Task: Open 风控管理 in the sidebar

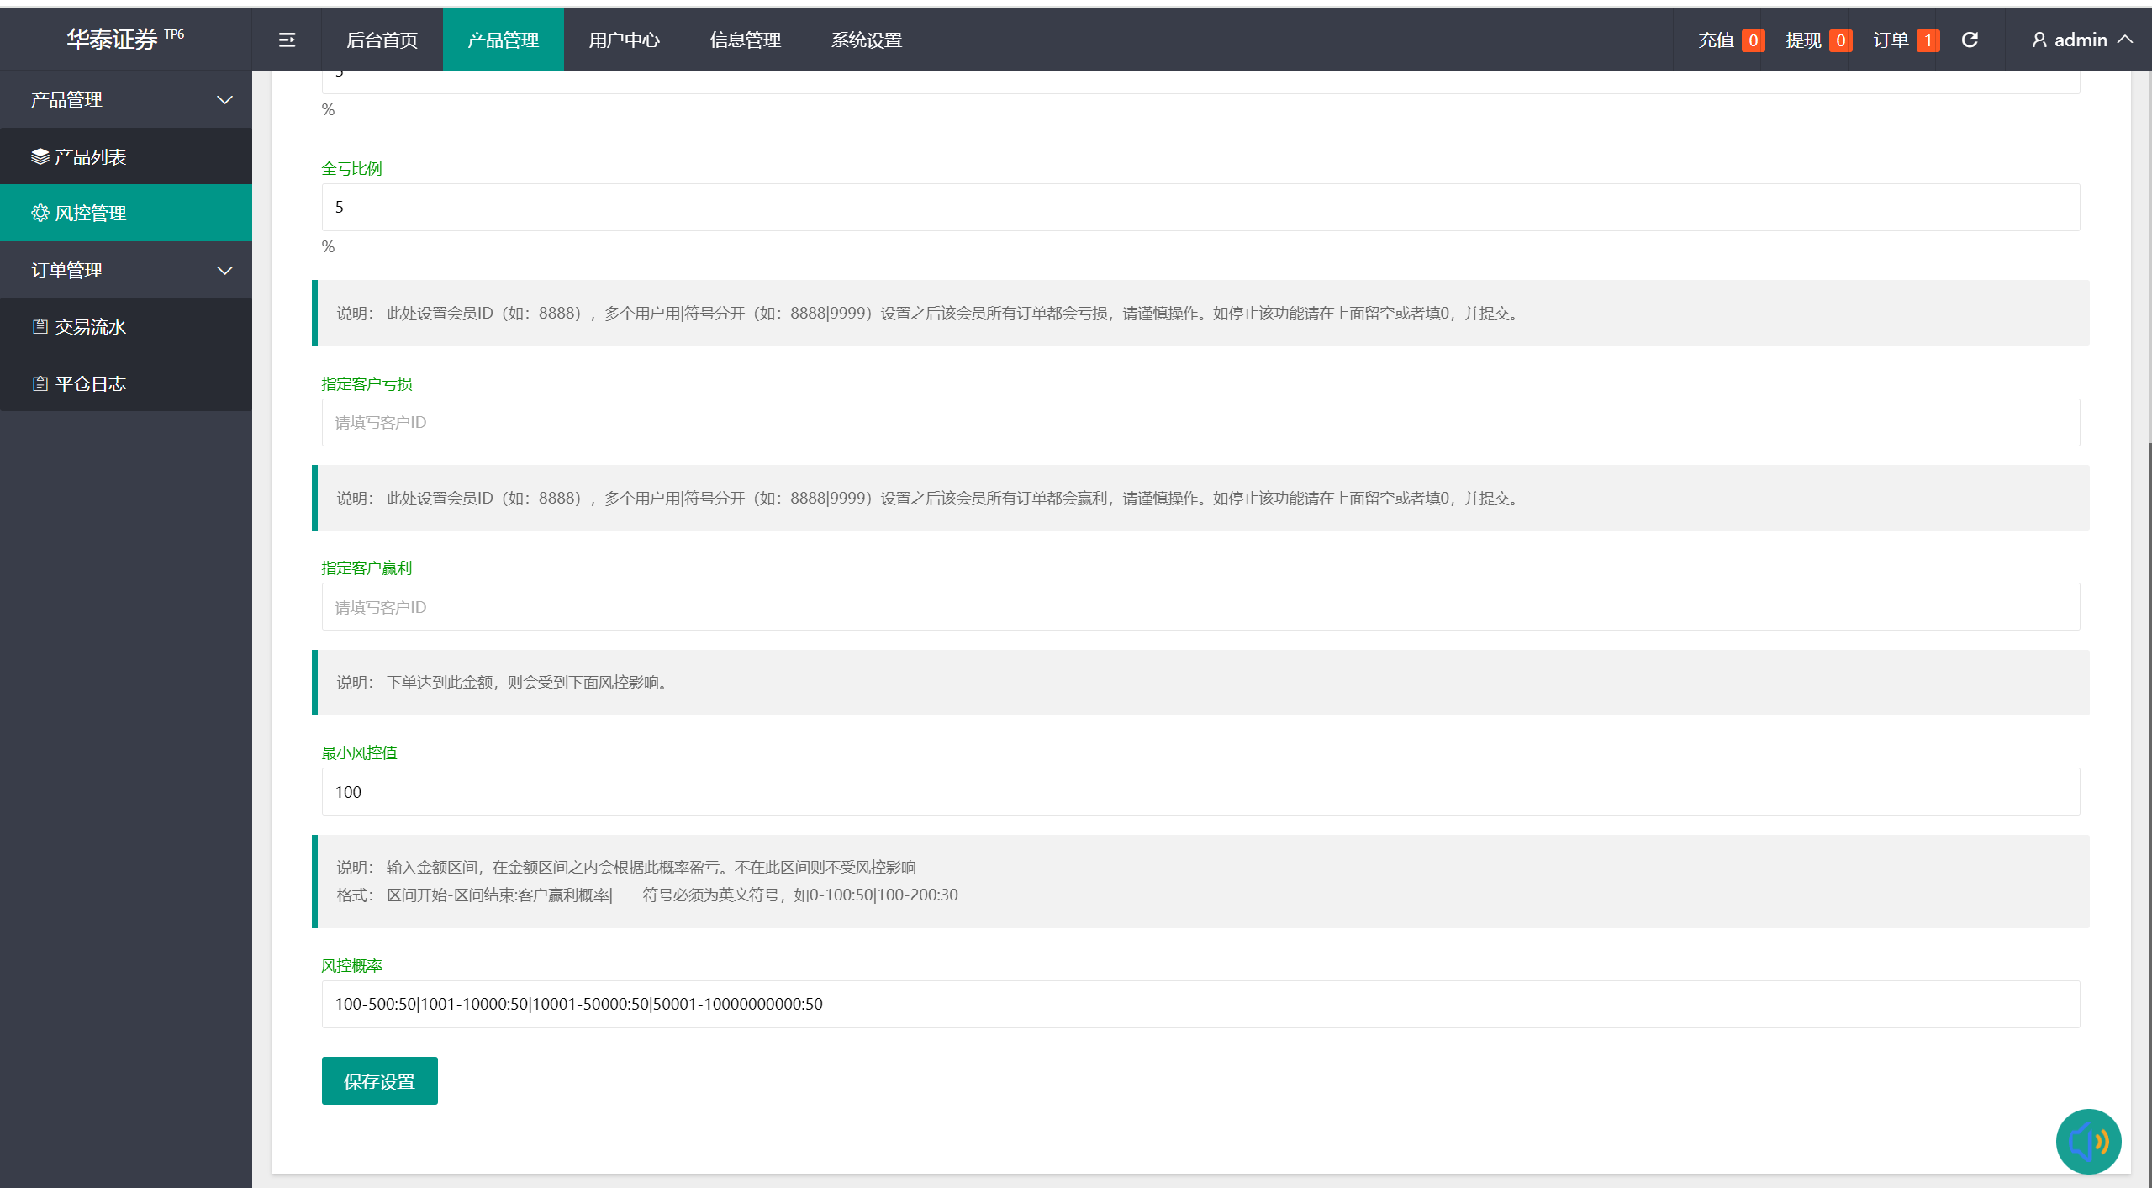Action: coord(126,213)
